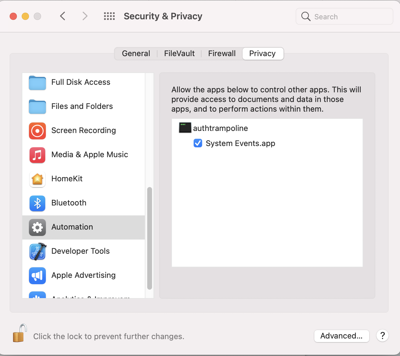Image resolution: width=400 pixels, height=356 pixels.
Task: Show all preferences grid icon
Action: 109,16
